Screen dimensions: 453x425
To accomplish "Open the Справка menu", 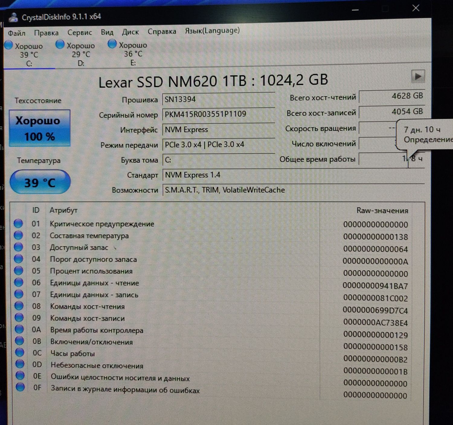I will pos(162,31).
